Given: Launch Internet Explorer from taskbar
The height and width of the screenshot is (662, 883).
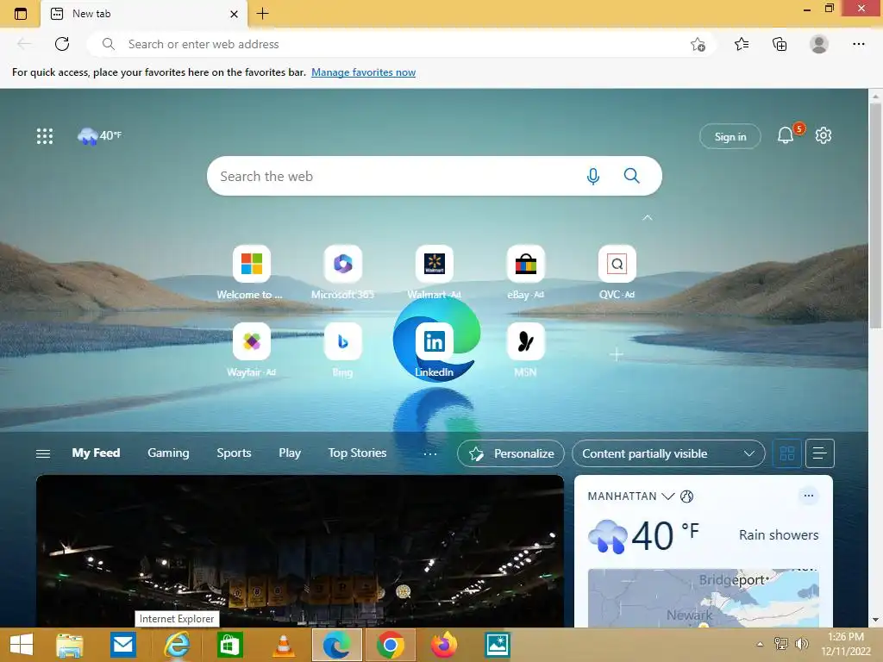Looking at the screenshot, I should pos(177,645).
